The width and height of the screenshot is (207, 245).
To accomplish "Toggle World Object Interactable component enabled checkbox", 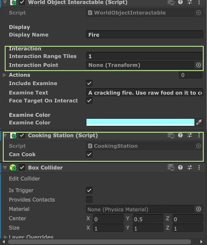I will click(x=22, y=2).
